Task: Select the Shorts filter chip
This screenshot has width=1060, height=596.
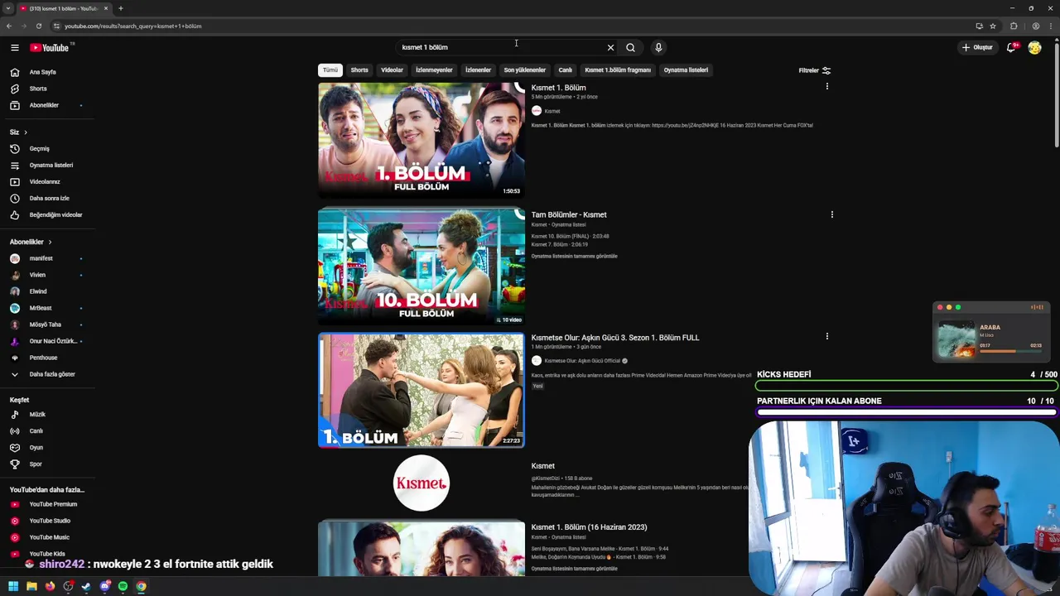Action: (x=359, y=70)
